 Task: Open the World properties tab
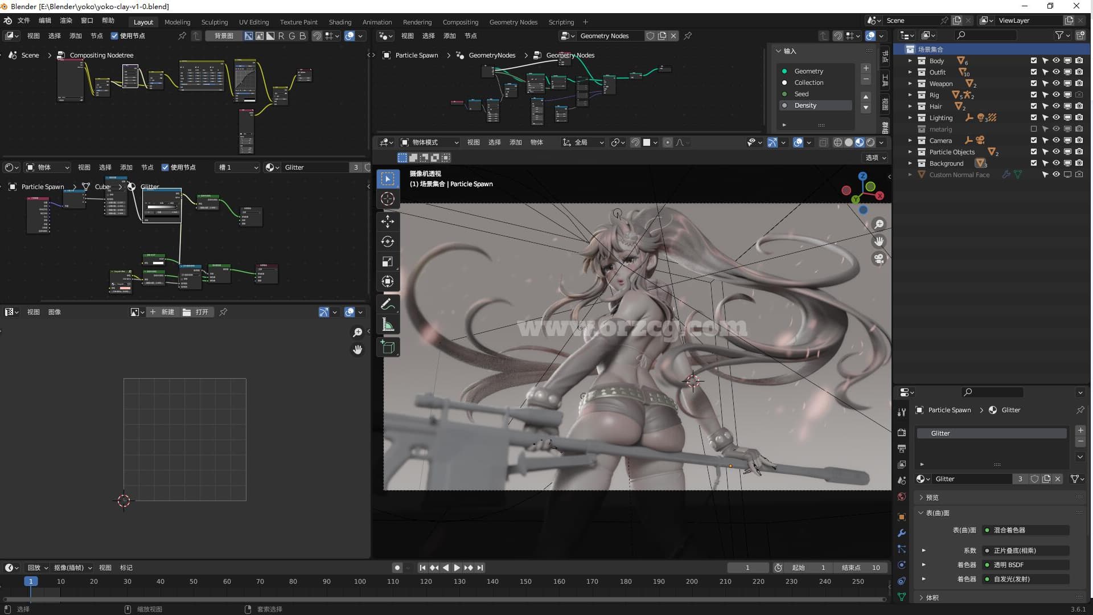(x=902, y=497)
